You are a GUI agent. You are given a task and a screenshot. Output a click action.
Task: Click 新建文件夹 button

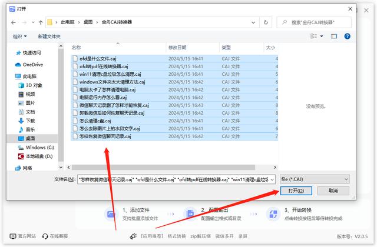(49, 36)
